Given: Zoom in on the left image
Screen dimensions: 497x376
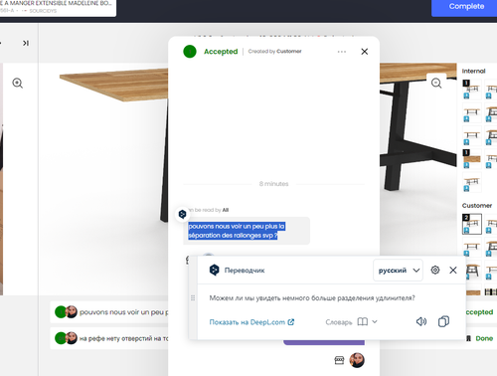Looking at the screenshot, I should click(17, 83).
